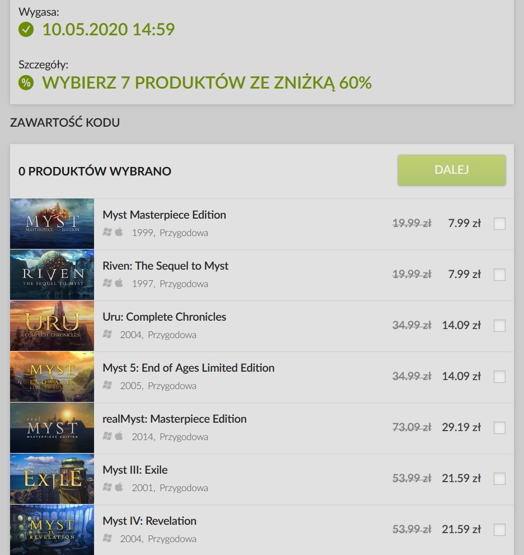524x555 pixels.
Task: Select the WYBIERZ 7 PRODUKTÓW ZE ZNIŻKĄ 60% text
Action: tap(207, 82)
